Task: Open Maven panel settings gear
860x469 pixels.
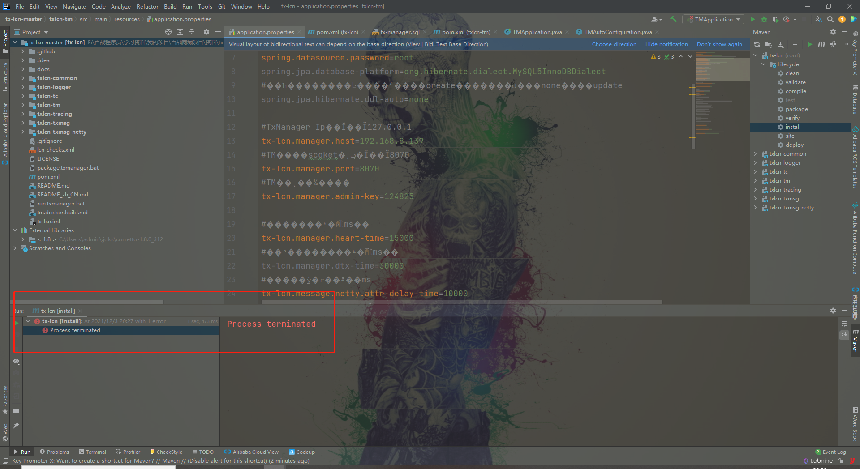Action: 833,32
